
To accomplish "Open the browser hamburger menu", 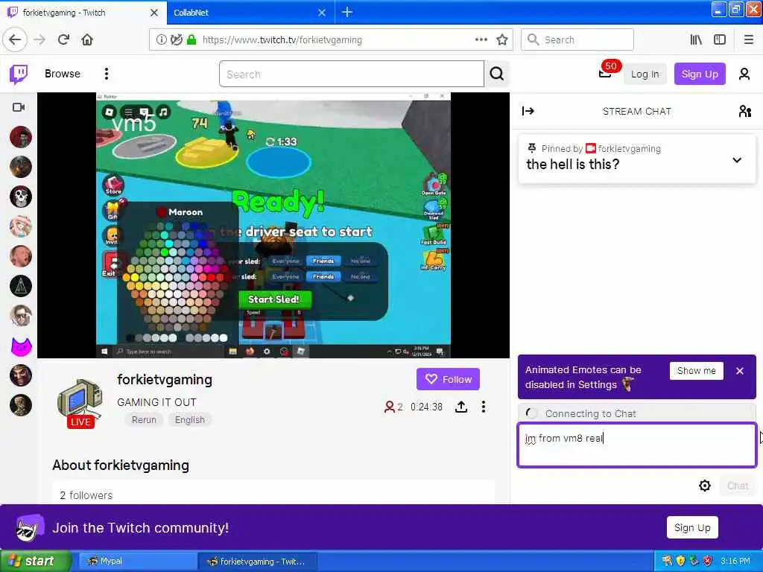I will (749, 40).
